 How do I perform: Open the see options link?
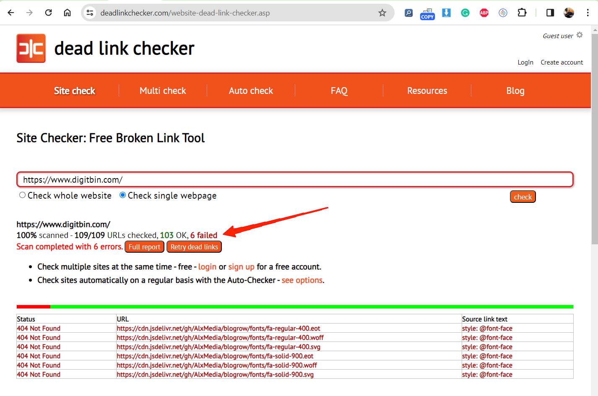click(x=302, y=280)
